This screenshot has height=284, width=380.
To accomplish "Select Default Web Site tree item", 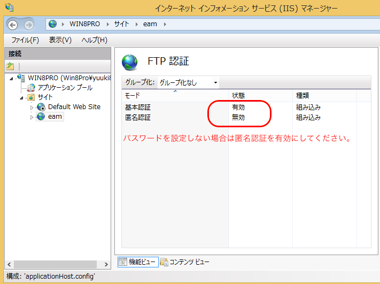I will [x=74, y=107].
